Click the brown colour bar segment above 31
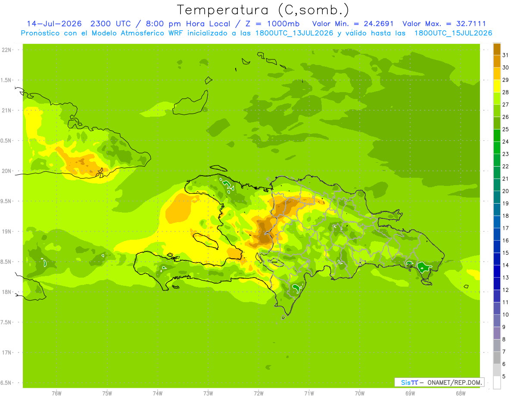The height and width of the screenshot is (399, 517). tap(497, 49)
